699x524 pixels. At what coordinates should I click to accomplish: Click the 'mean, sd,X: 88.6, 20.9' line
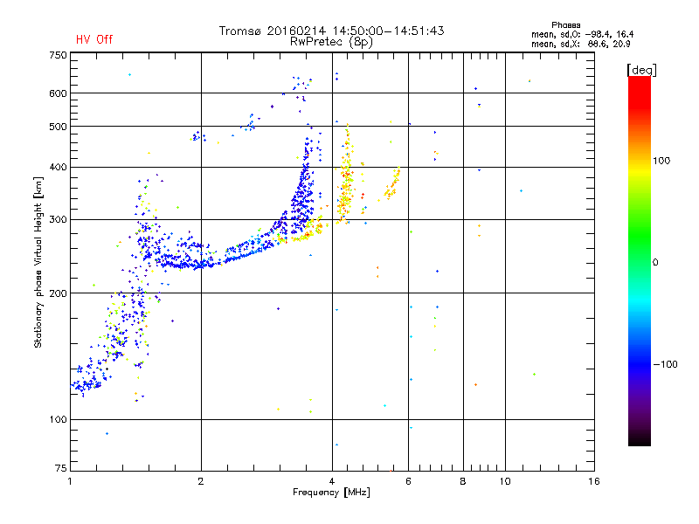click(580, 44)
